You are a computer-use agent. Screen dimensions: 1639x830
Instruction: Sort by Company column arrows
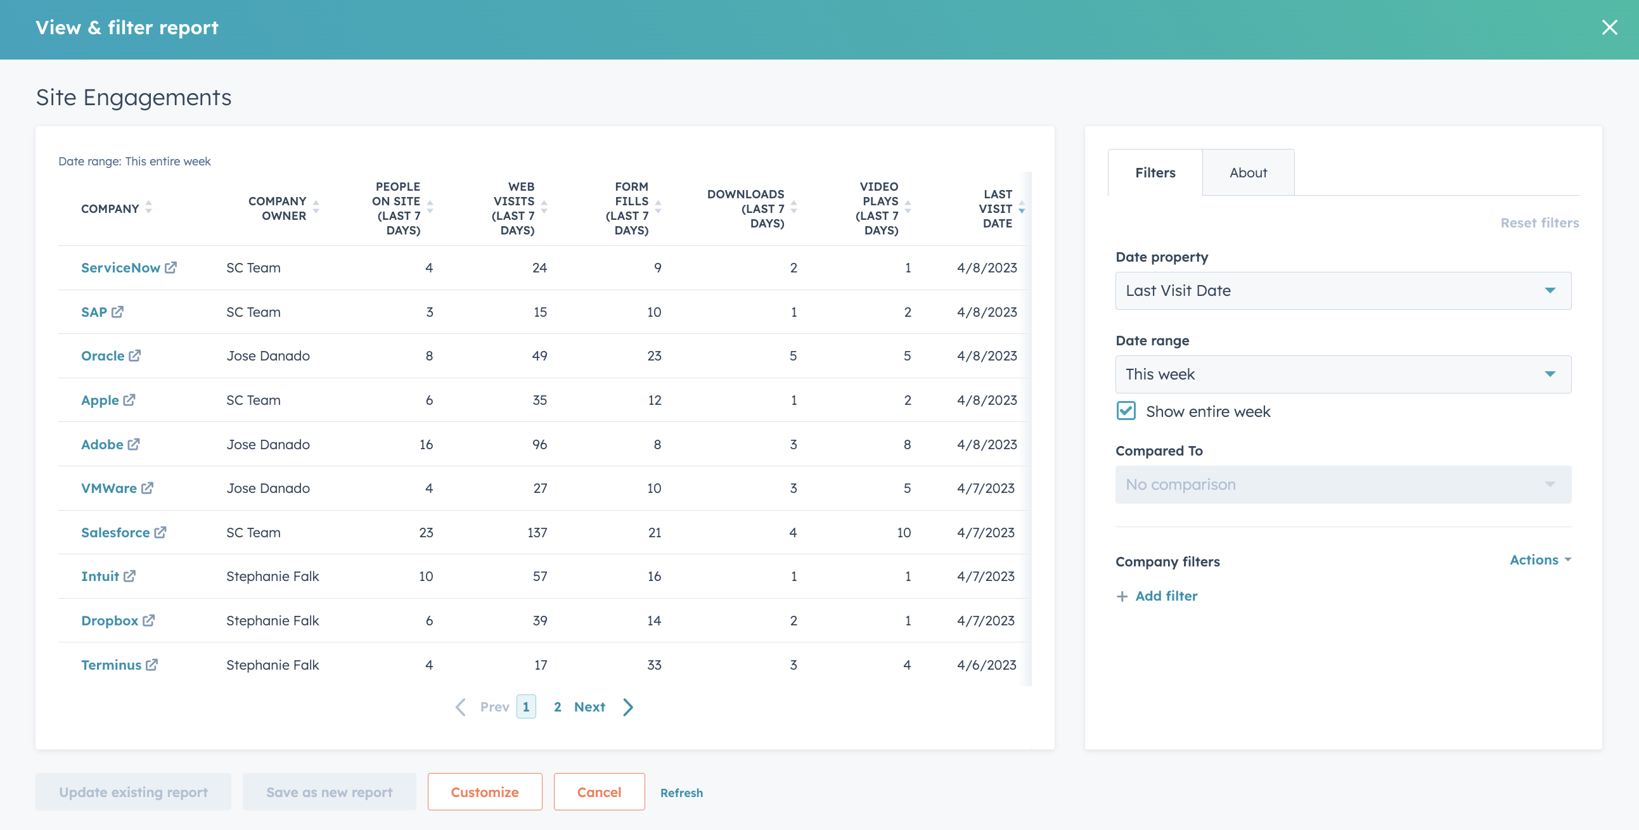(x=148, y=207)
